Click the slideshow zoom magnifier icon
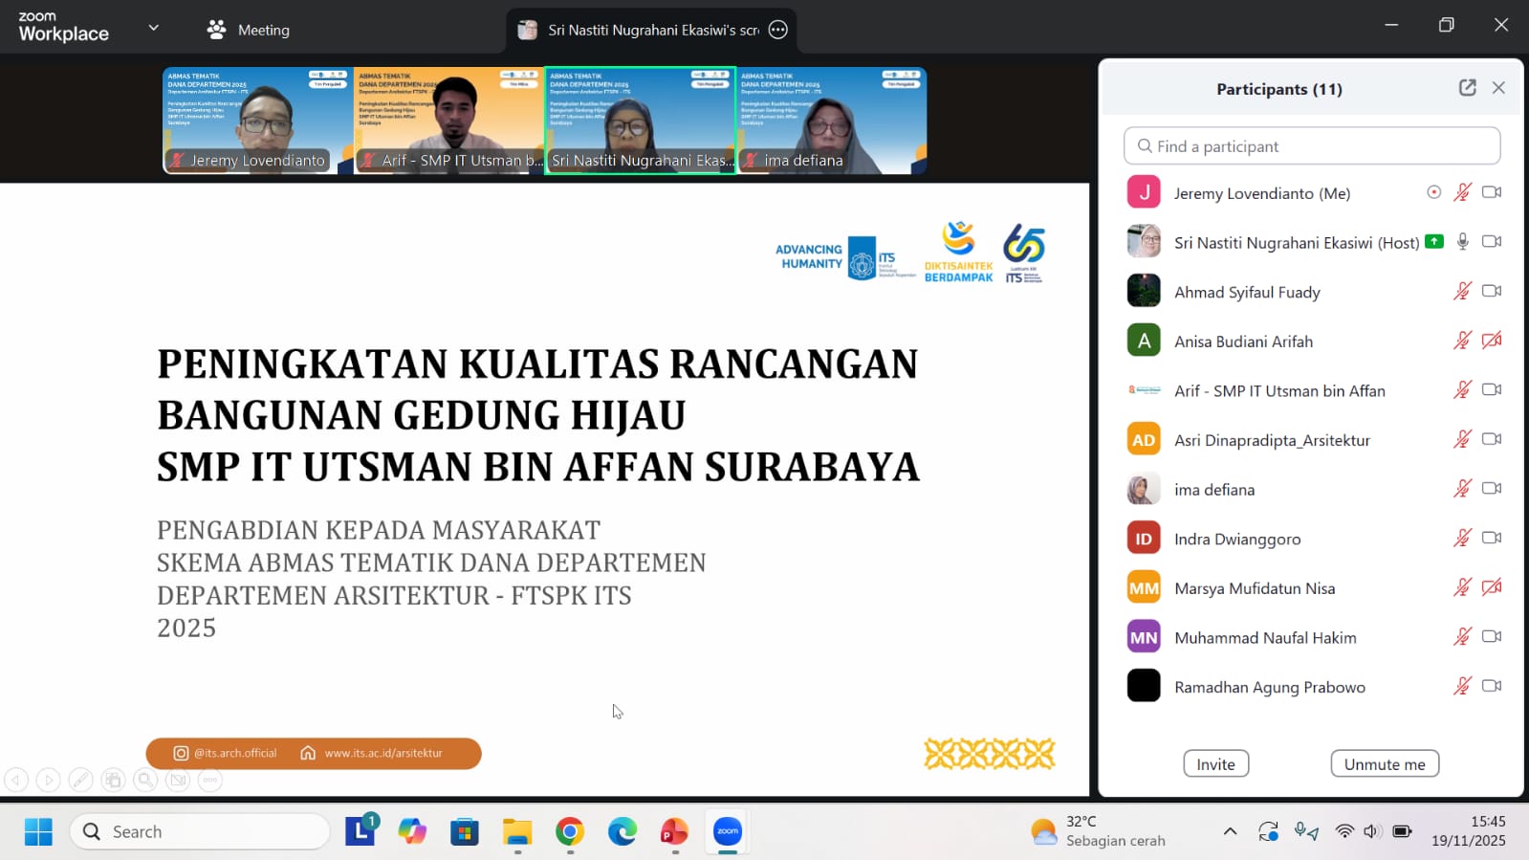The height and width of the screenshot is (860, 1529). 145,780
